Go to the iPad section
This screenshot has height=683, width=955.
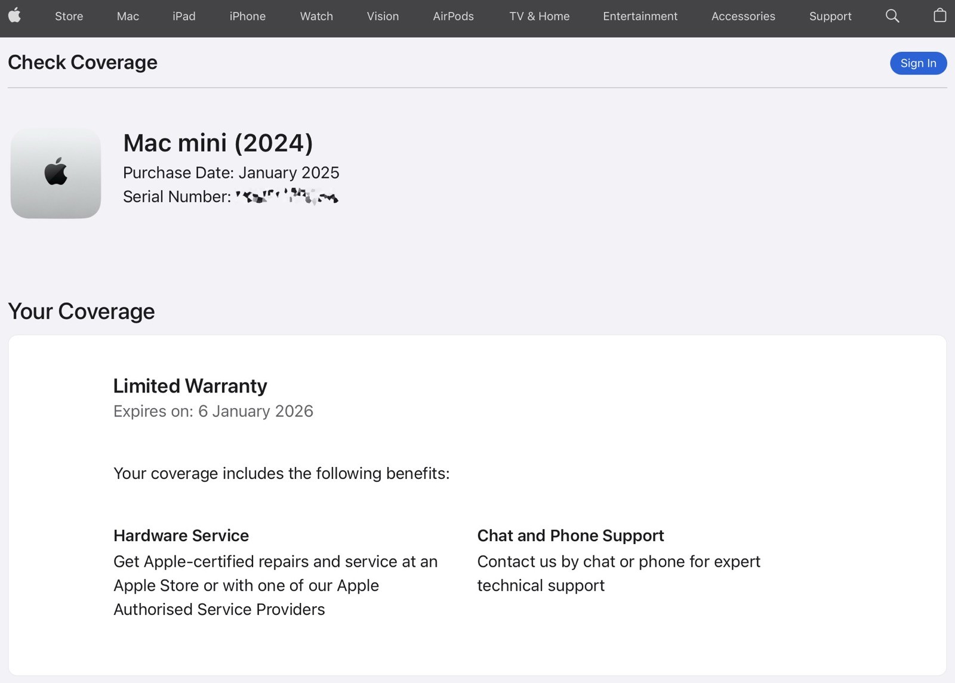point(184,16)
